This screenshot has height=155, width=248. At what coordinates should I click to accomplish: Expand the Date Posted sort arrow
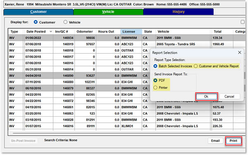(x=51, y=32)
